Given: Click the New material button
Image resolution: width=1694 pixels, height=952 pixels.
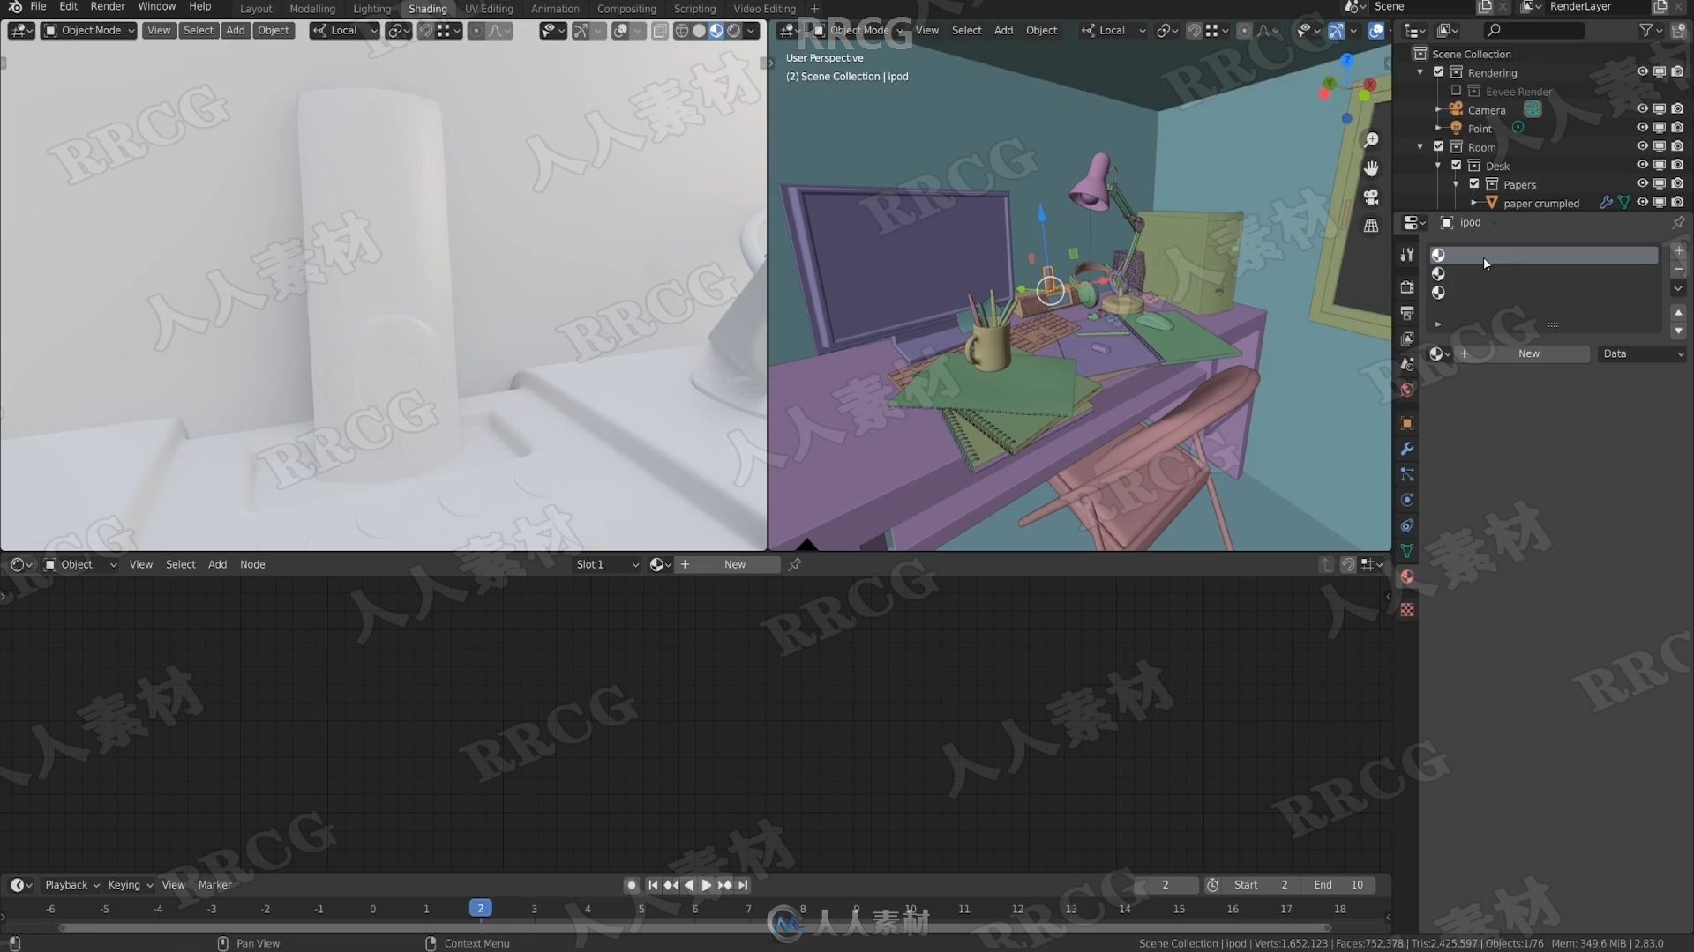Looking at the screenshot, I should click(x=1527, y=353).
